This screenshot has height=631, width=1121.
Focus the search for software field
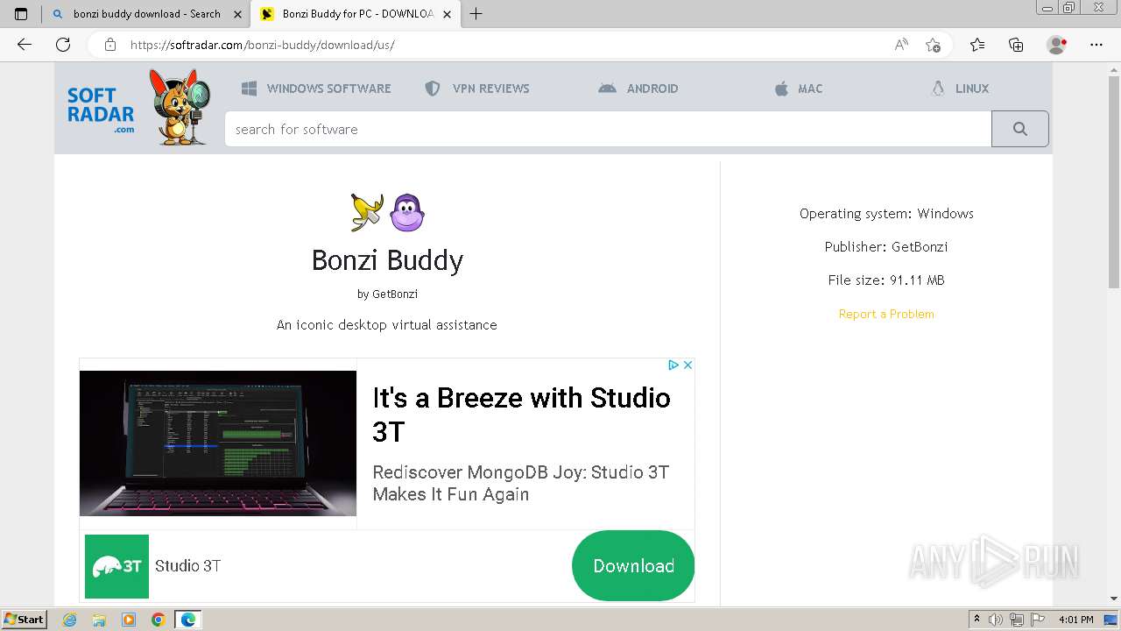pyautogui.click(x=608, y=129)
